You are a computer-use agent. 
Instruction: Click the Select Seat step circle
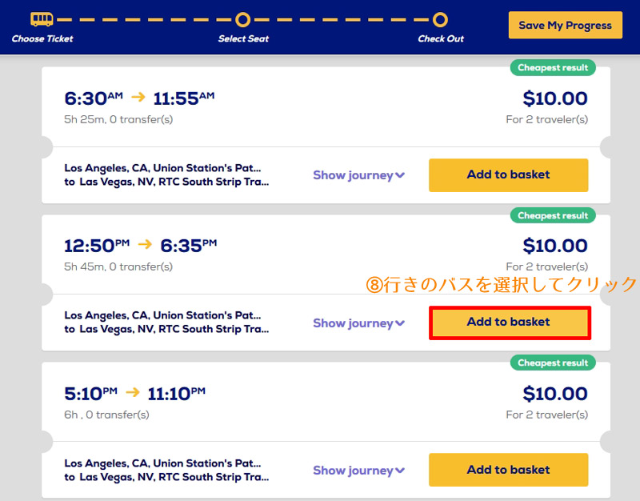click(243, 19)
